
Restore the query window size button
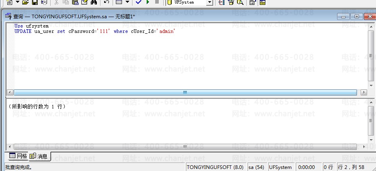[x=357, y=17]
